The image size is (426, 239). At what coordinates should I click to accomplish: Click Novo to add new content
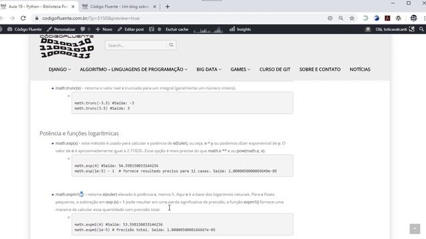(x=104, y=29)
